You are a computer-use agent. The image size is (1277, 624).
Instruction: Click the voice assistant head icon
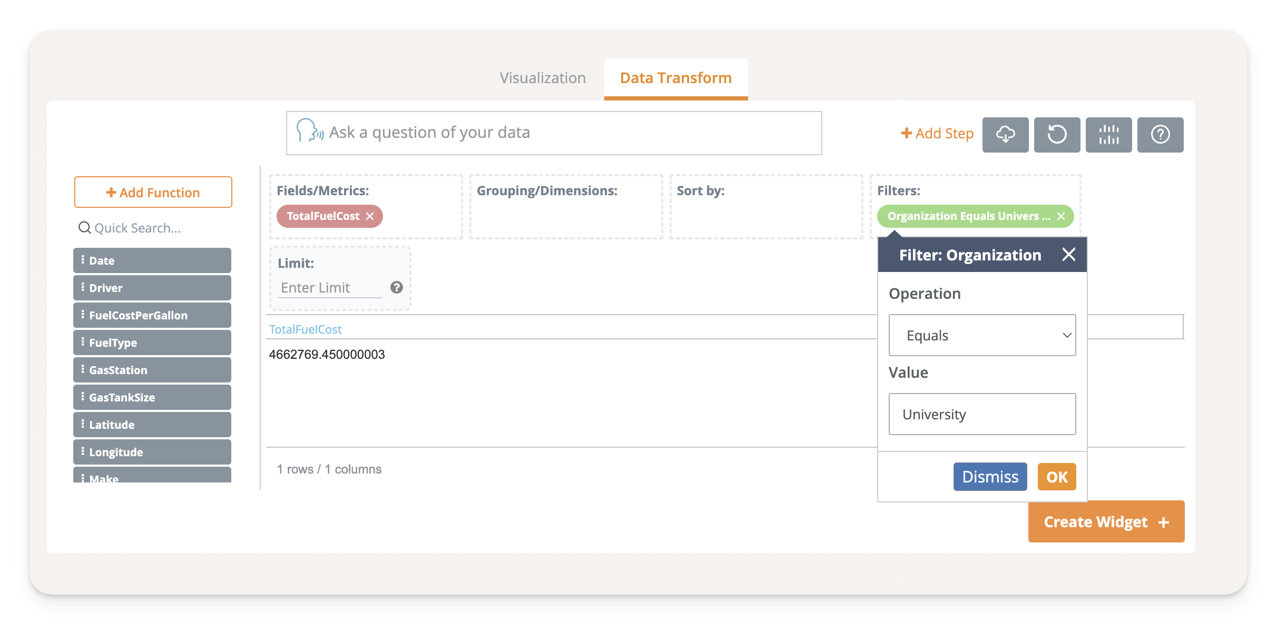coord(309,130)
